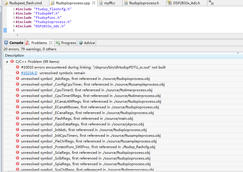Image resolution: width=243 pixels, height=172 pixels.
Task: Click the error icon beside _ECanaRegs row
Action: pos(17,113)
